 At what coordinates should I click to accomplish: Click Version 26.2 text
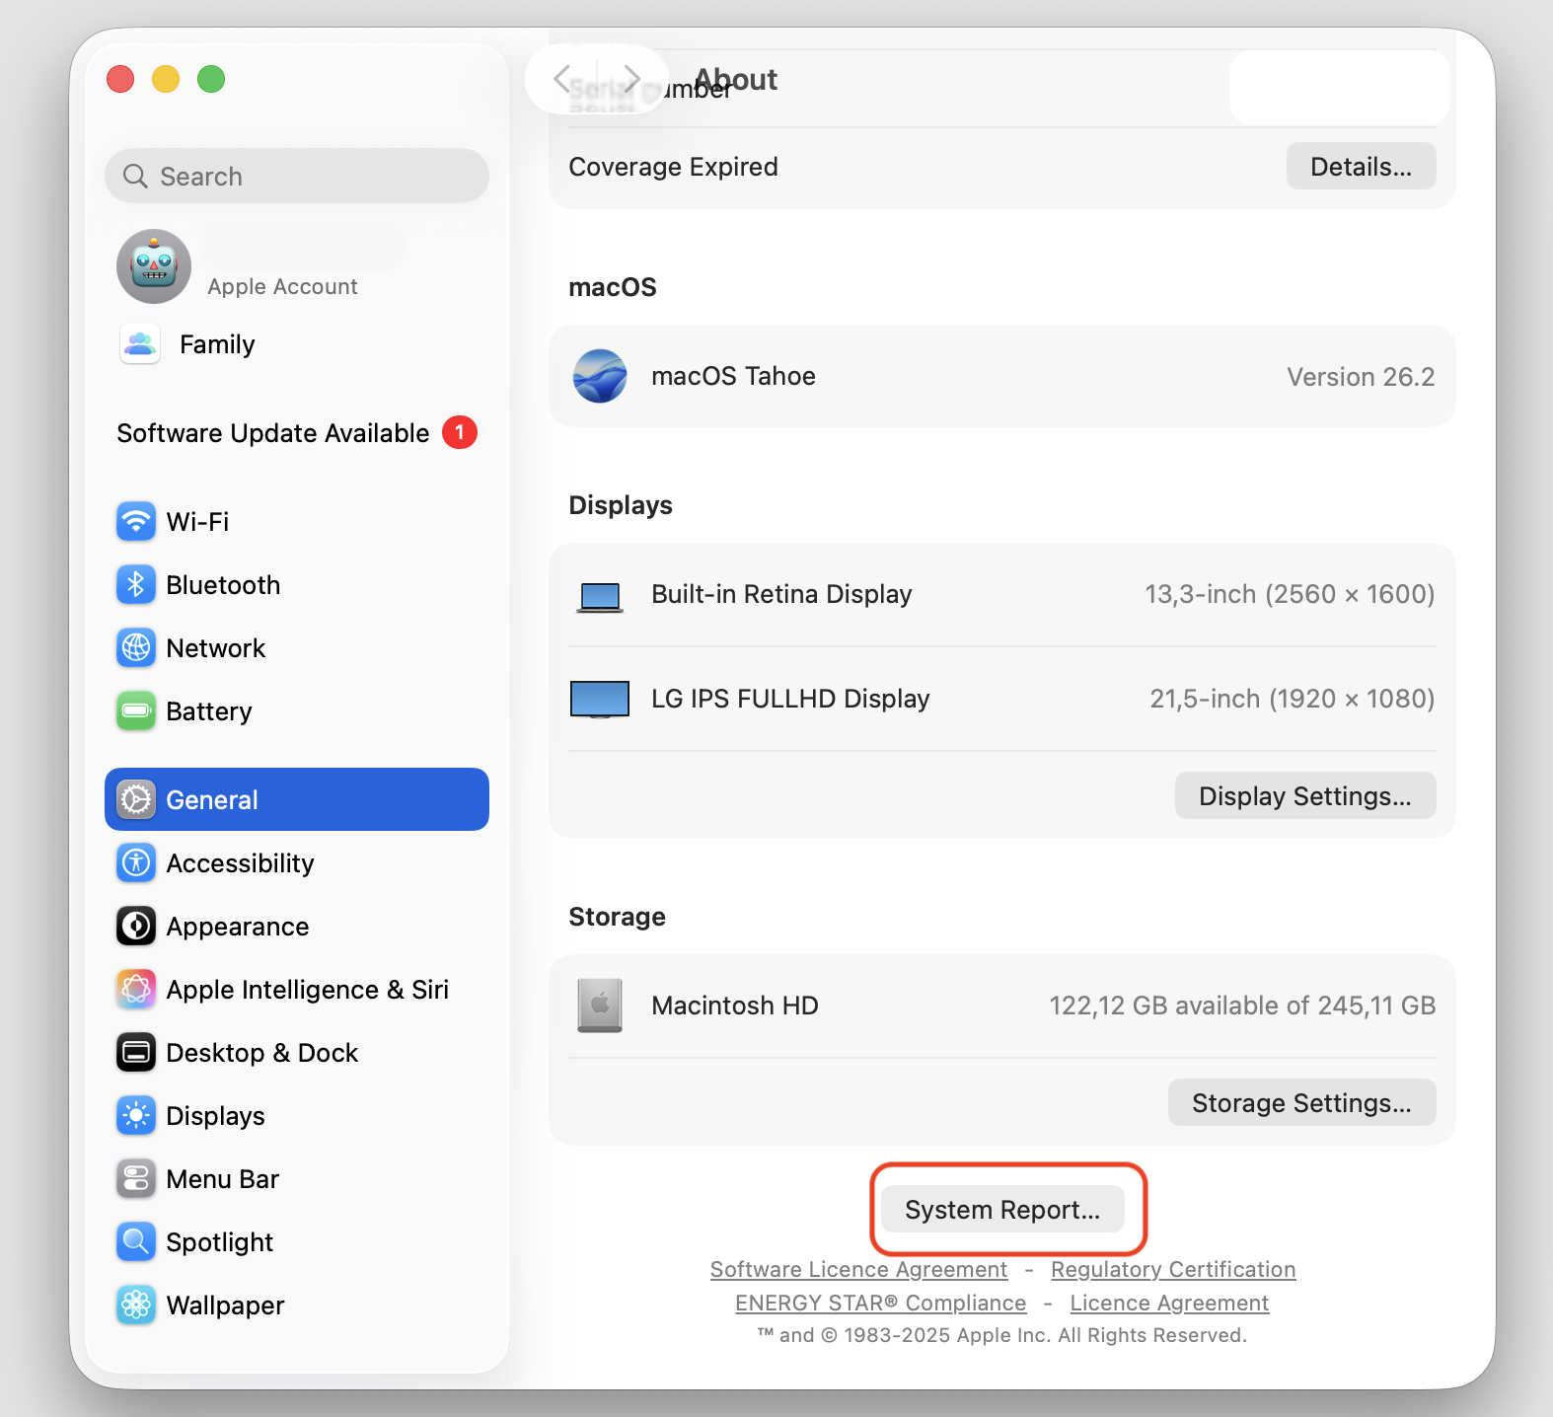tap(1361, 377)
